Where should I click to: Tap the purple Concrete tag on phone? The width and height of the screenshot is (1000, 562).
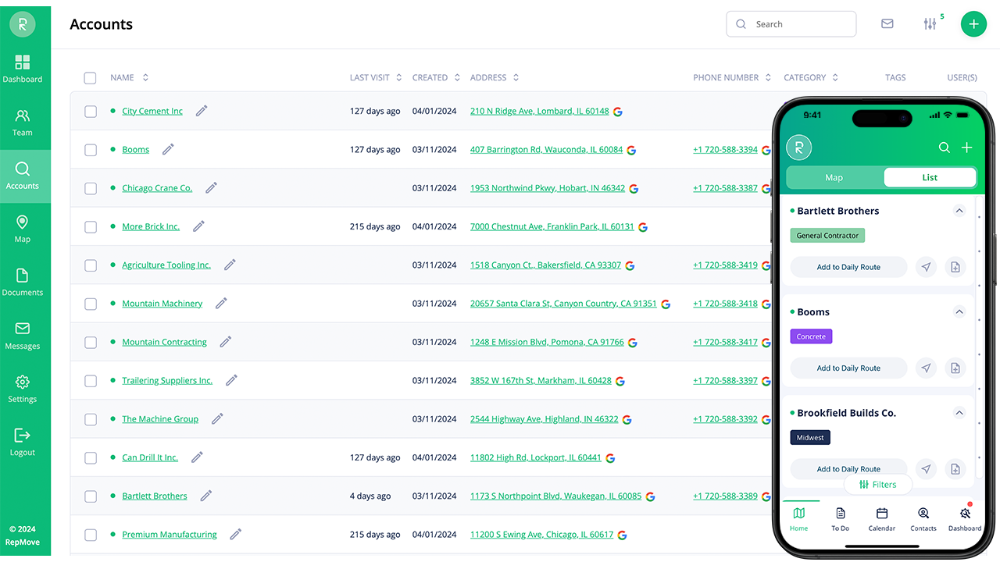(x=811, y=336)
